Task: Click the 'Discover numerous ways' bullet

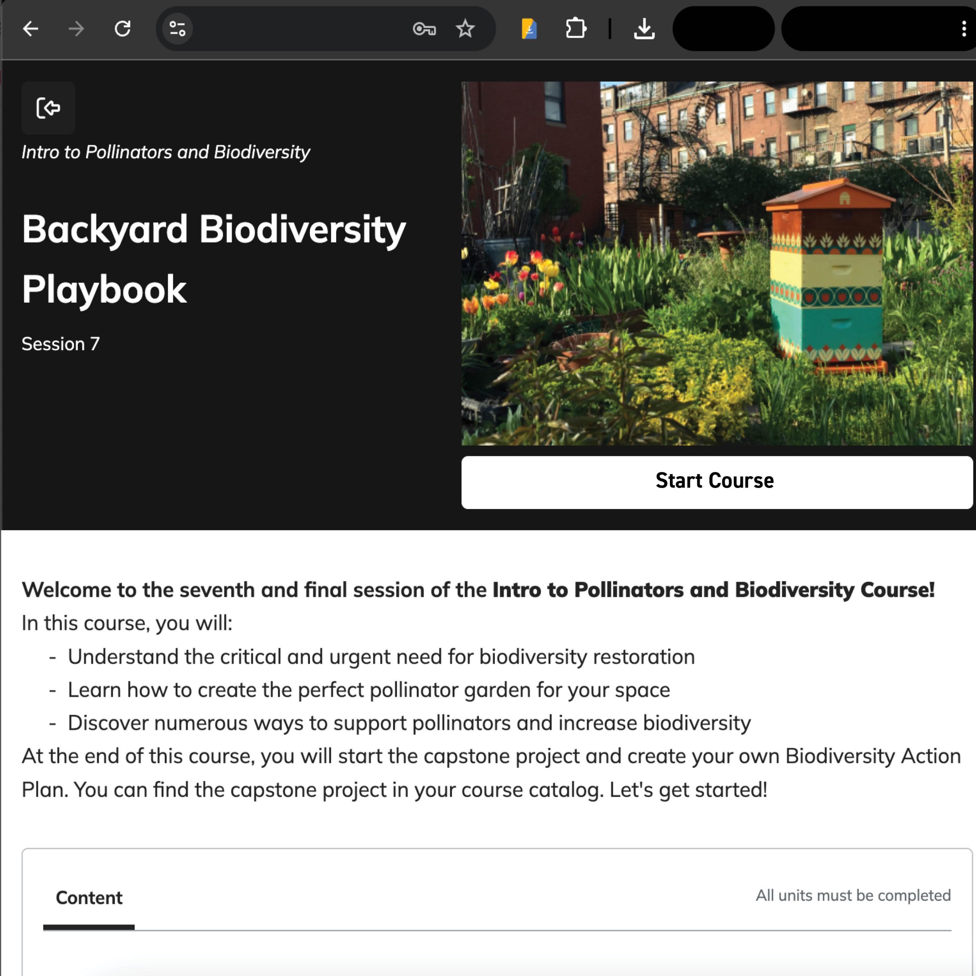Action: click(x=409, y=723)
